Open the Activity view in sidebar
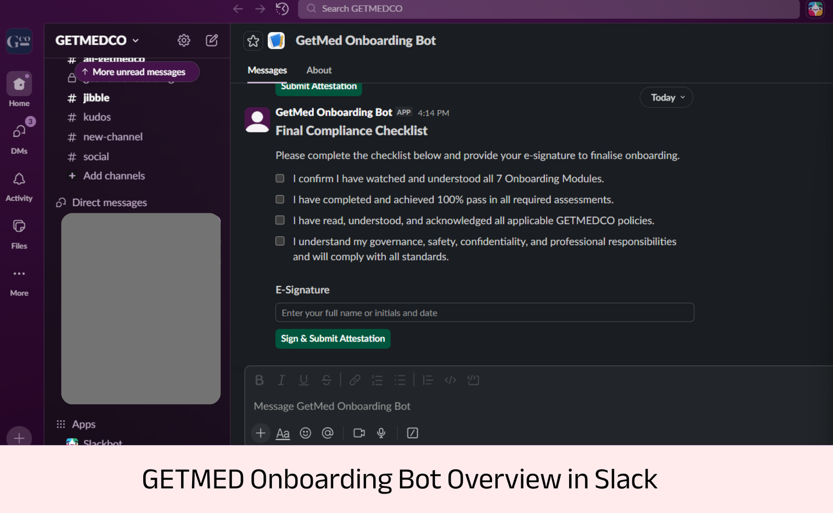Viewport: 833px width, 513px height. 19,186
